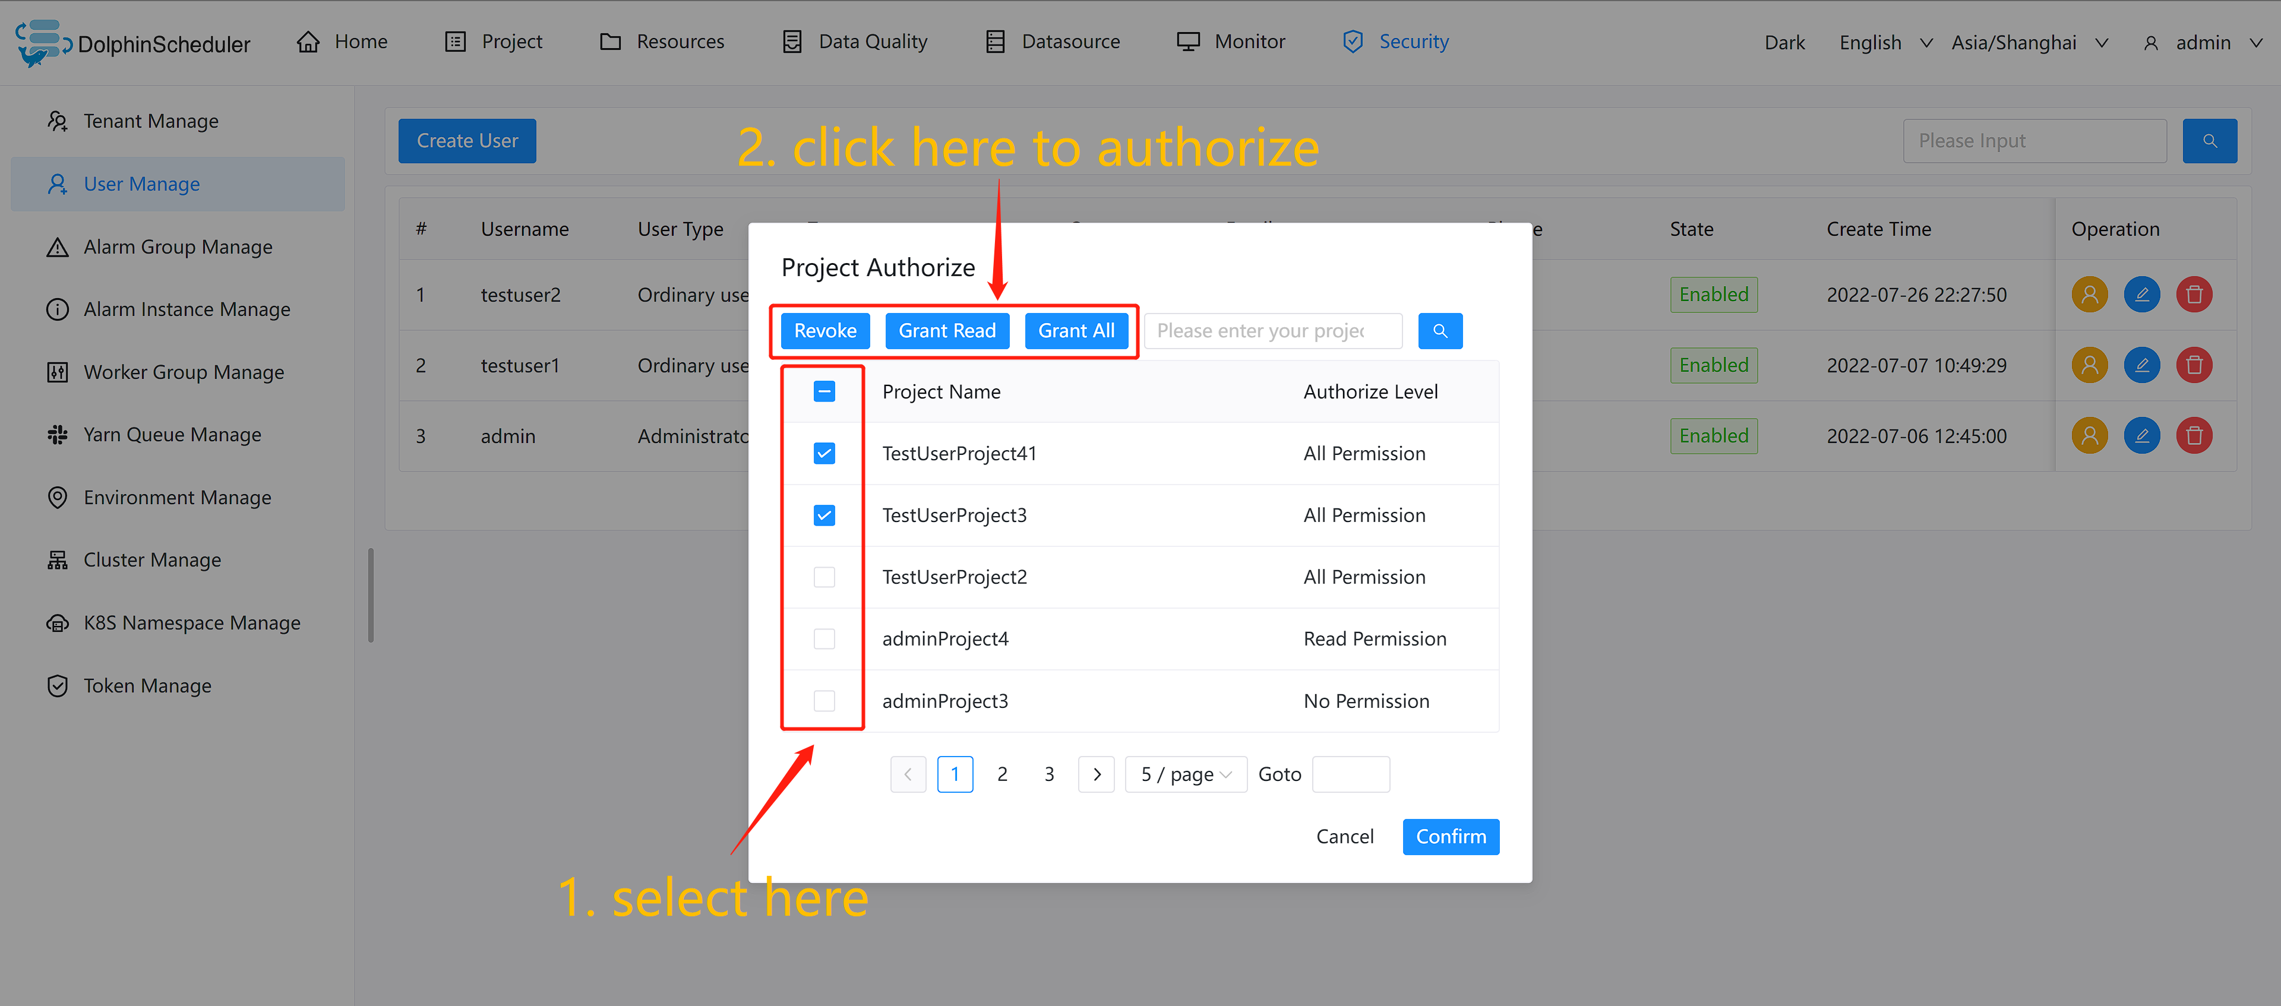The height and width of the screenshot is (1006, 2281).
Task: Click authorize icon for testuser2
Action: click(2089, 294)
